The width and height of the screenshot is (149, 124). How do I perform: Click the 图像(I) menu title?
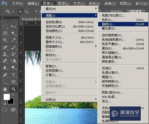[48, 4]
